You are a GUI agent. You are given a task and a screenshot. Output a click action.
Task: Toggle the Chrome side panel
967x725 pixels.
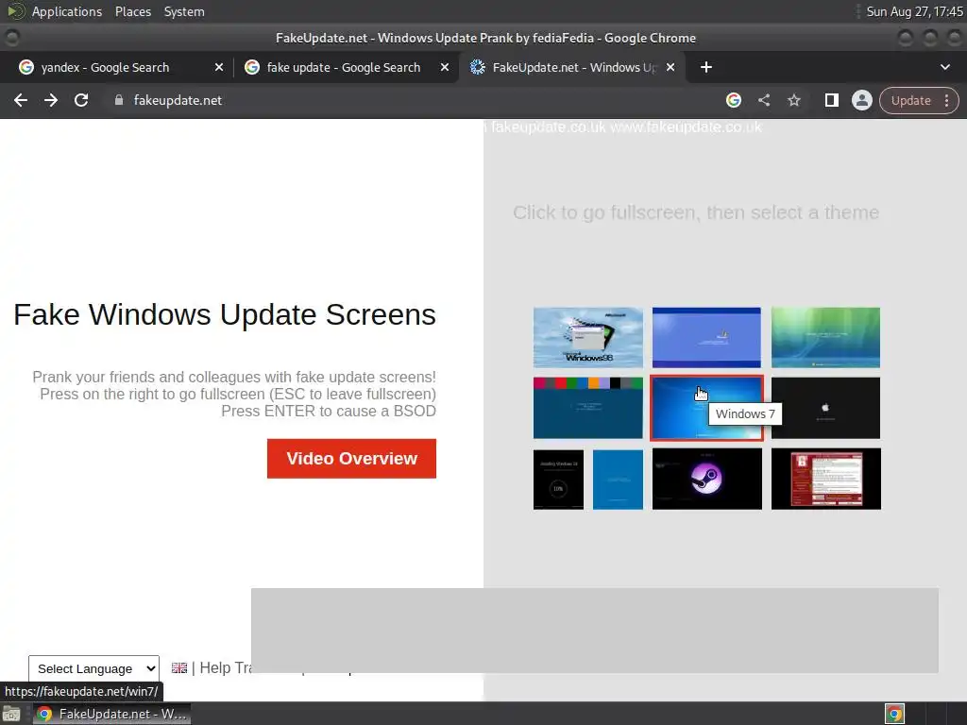click(831, 100)
